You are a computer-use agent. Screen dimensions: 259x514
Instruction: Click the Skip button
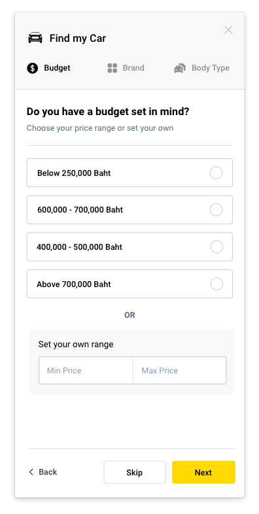(x=135, y=472)
